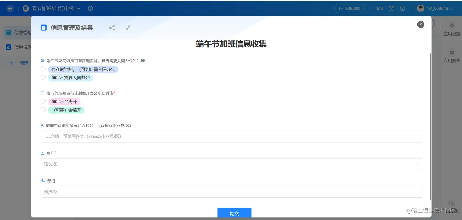462x220 pixels.
Task: Click the help icon next to the 入园办公 question
Action: pos(142,61)
